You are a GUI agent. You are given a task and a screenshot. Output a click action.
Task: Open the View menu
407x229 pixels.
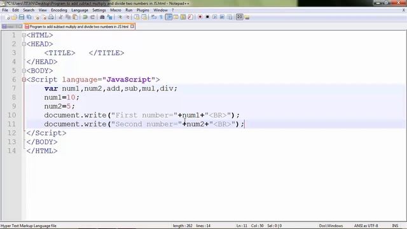click(43, 10)
